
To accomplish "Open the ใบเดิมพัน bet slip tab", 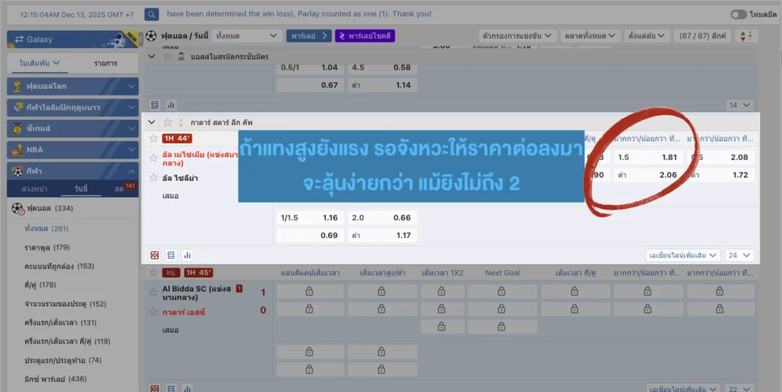I will 40,63.
